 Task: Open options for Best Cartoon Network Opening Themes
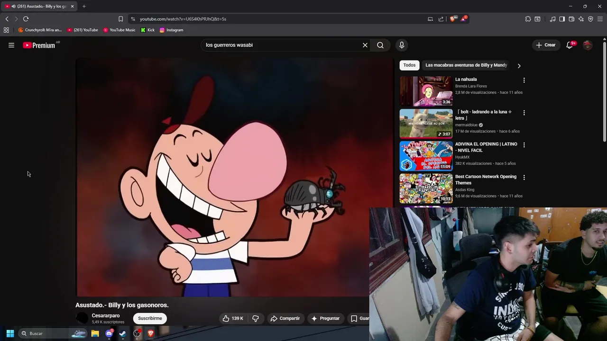(x=524, y=178)
